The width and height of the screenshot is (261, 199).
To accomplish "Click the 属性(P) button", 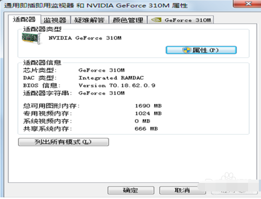I will point(201,50).
